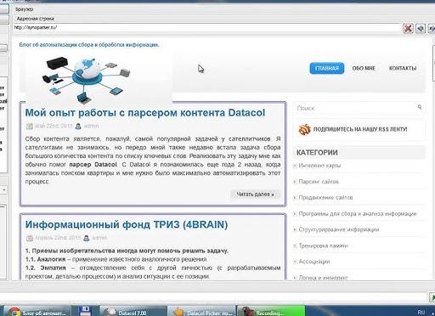Open category Парсинг сайтов
Screen dimensions: 435x316
click(319, 182)
